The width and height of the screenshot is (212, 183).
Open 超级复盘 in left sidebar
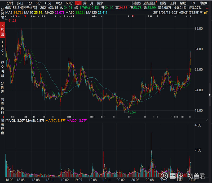2,126
